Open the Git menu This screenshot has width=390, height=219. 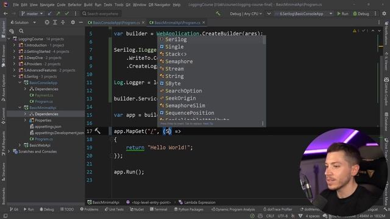128,5
